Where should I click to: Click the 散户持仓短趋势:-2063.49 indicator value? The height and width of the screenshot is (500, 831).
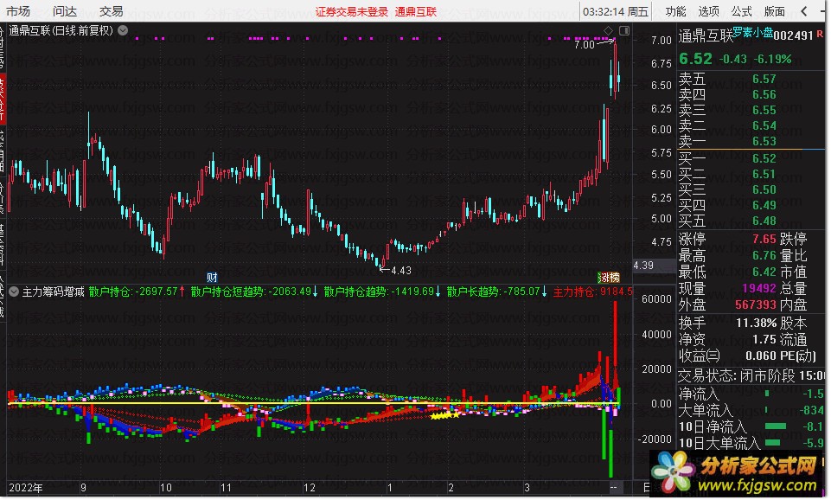coord(254,292)
